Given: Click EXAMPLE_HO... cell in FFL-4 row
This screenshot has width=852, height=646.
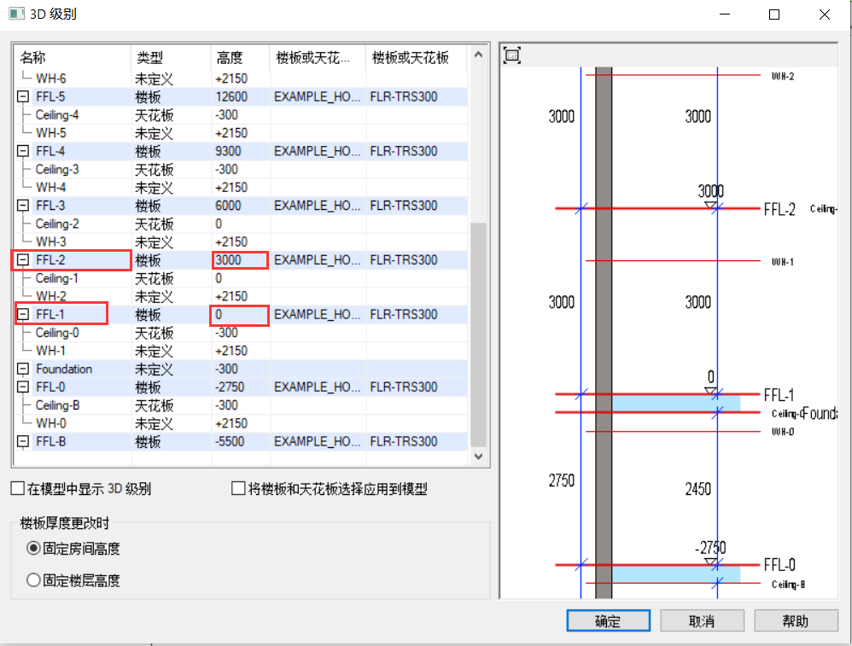Looking at the screenshot, I should pyautogui.click(x=318, y=151).
